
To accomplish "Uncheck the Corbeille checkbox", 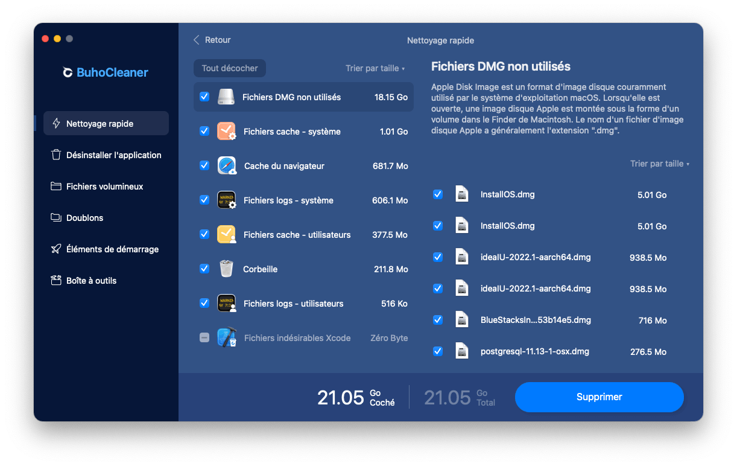I will [204, 269].
